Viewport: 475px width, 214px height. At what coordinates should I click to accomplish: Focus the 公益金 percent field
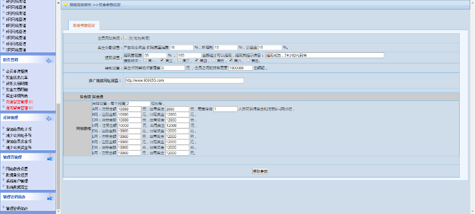(270, 48)
